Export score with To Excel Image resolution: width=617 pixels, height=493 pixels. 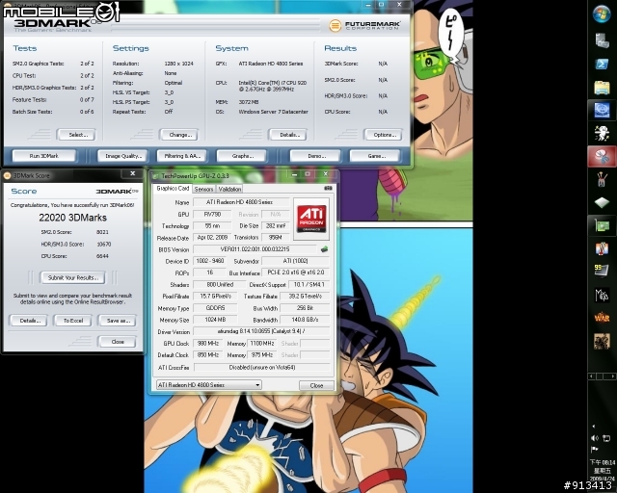coord(73,321)
